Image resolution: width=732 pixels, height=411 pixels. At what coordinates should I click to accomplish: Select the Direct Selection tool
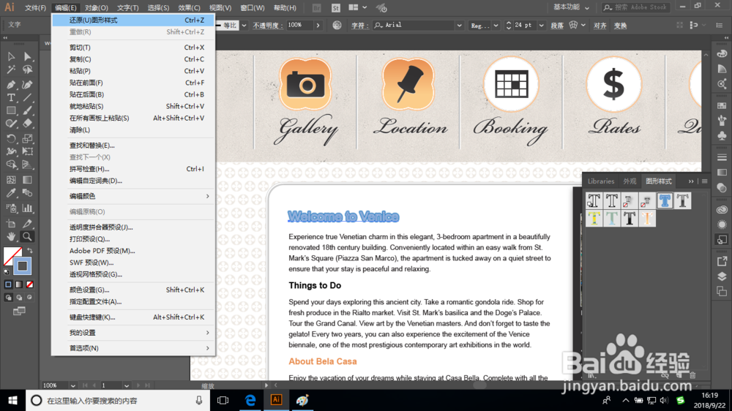click(28, 56)
